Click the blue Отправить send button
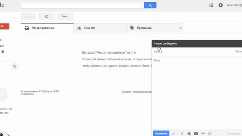242x136 pixels. pyautogui.click(x=161, y=133)
